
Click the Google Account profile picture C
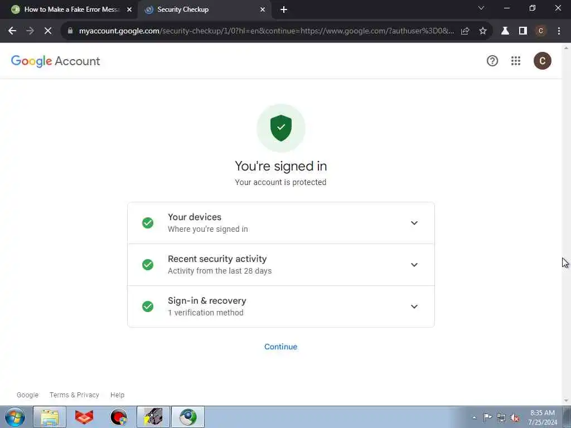tap(542, 61)
